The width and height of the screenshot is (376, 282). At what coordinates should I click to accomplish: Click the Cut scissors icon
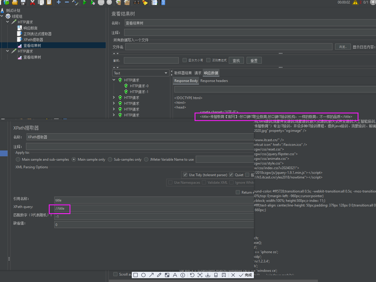pos(33,2)
